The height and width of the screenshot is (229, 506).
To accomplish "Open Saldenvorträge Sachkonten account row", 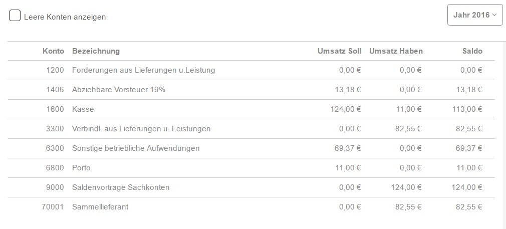I will click(x=121, y=187).
